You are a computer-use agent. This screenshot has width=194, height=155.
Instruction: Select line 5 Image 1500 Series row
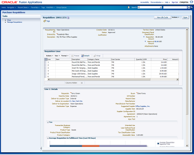pyautogui.click(x=112, y=74)
